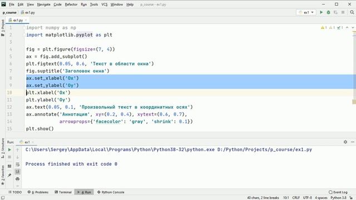Click the up-arrow stack trace icon
The height and width of the screenshot is (200, 356).
pos(17,149)
